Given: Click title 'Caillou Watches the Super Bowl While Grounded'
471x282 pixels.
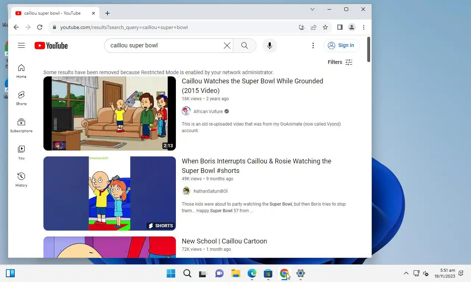Looking at the screenshot, I should [x=252, y=86].
